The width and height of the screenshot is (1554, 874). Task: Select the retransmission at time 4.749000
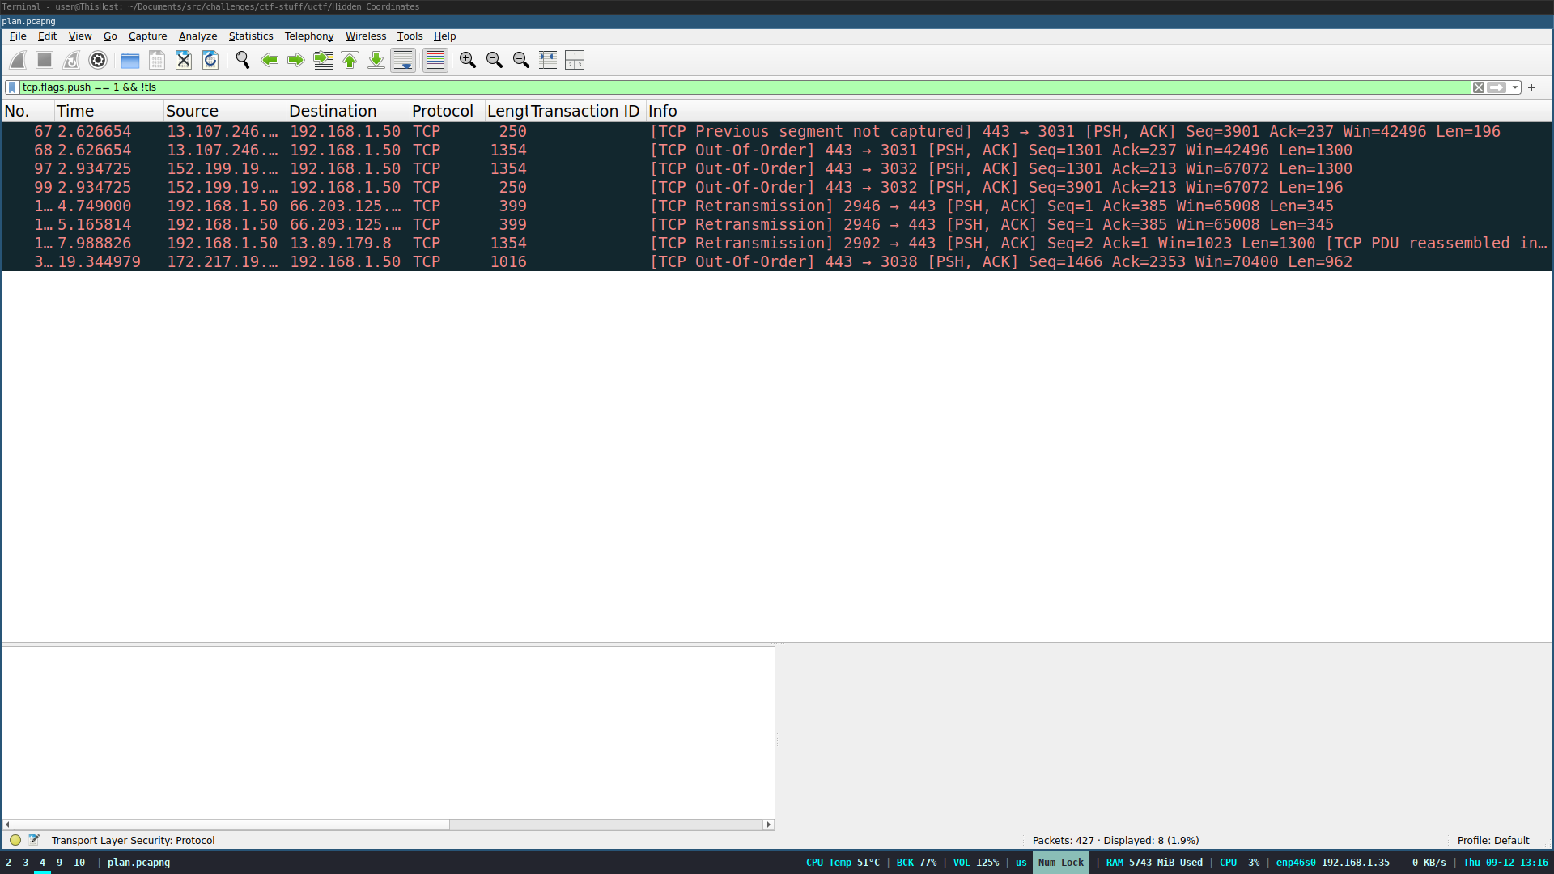pyautogui.click(x=777, y=206)
